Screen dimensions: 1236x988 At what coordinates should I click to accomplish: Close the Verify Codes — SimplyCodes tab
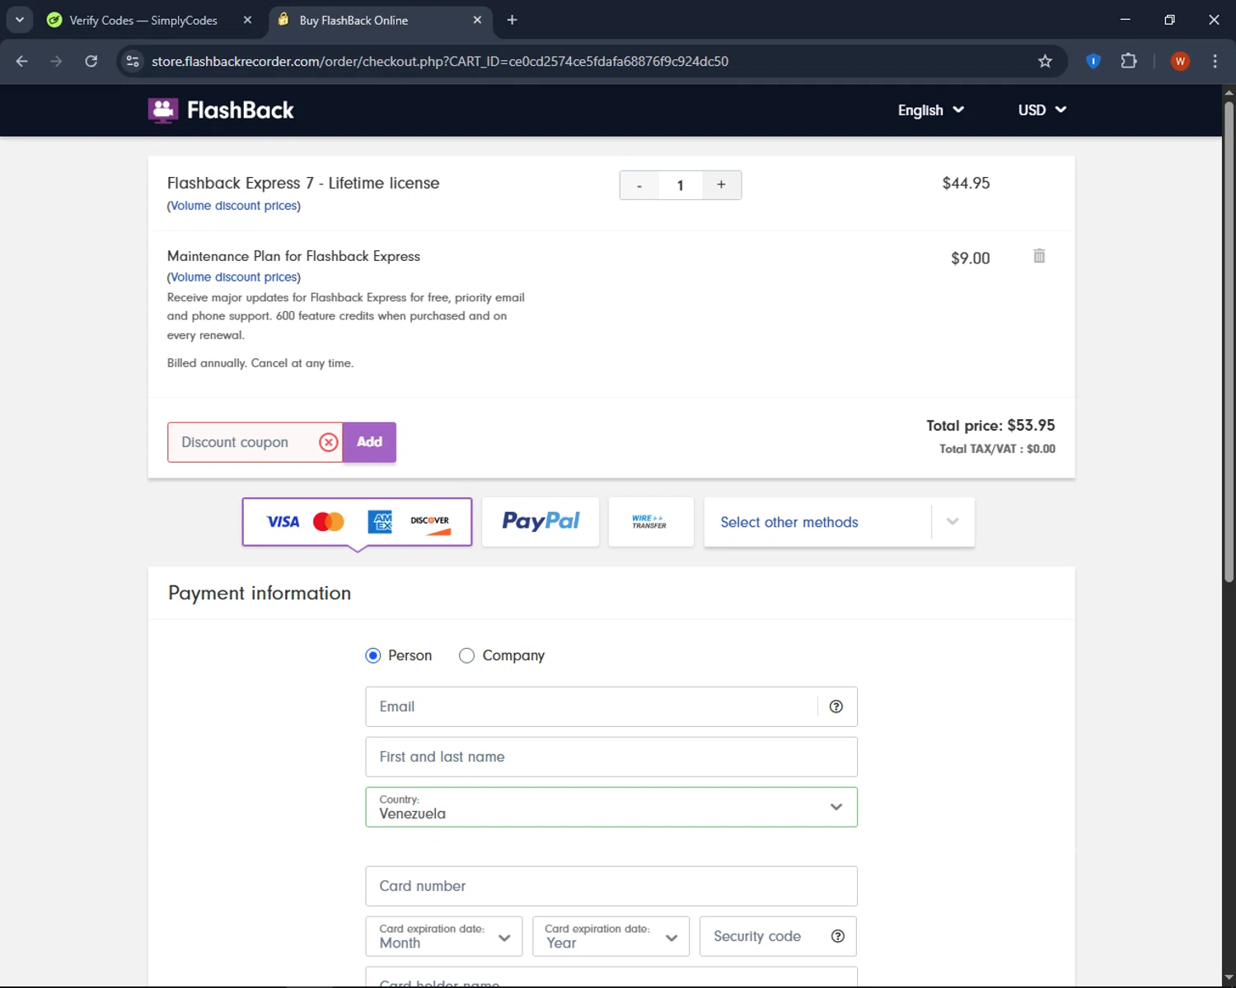click(247, 20)
